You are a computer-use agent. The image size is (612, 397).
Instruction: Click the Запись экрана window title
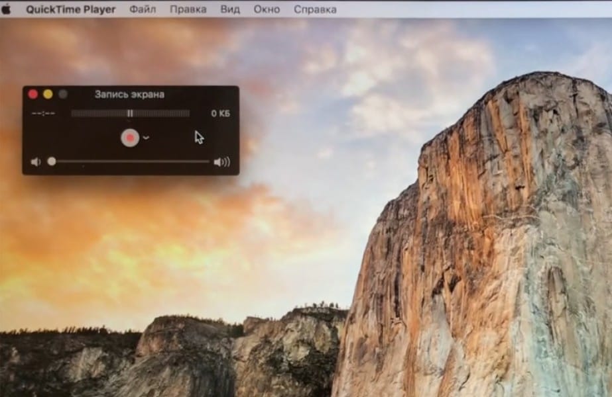129,94
